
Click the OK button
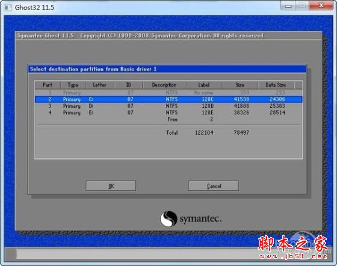[111, 186]
